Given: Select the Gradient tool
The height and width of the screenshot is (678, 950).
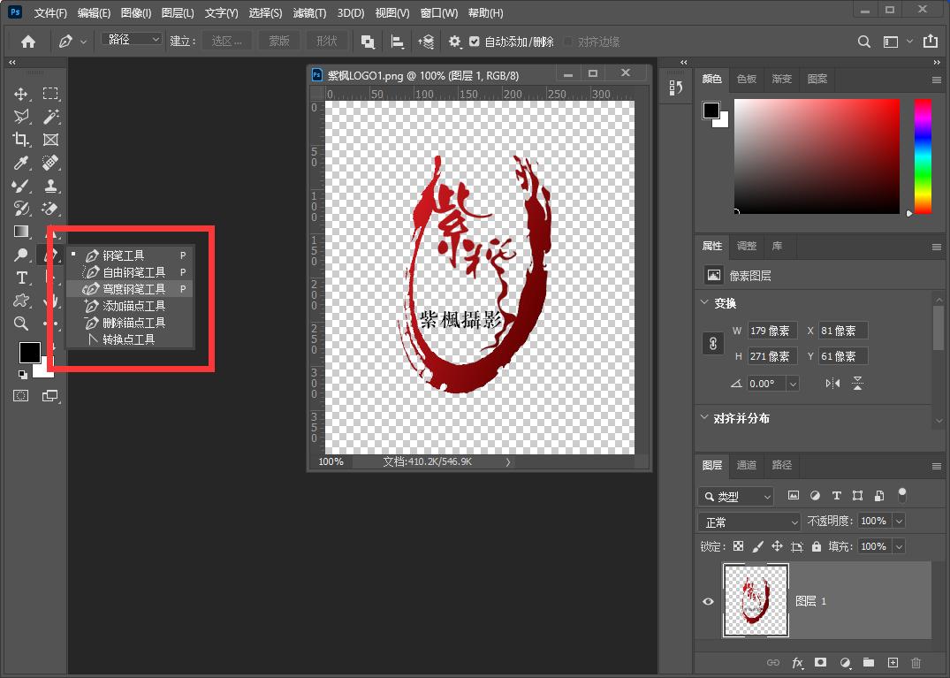Looking at the screenshot, I should 21,232.
